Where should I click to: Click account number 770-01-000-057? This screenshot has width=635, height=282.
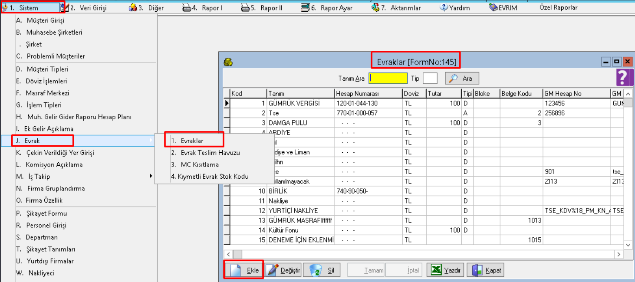coord(368,113)
